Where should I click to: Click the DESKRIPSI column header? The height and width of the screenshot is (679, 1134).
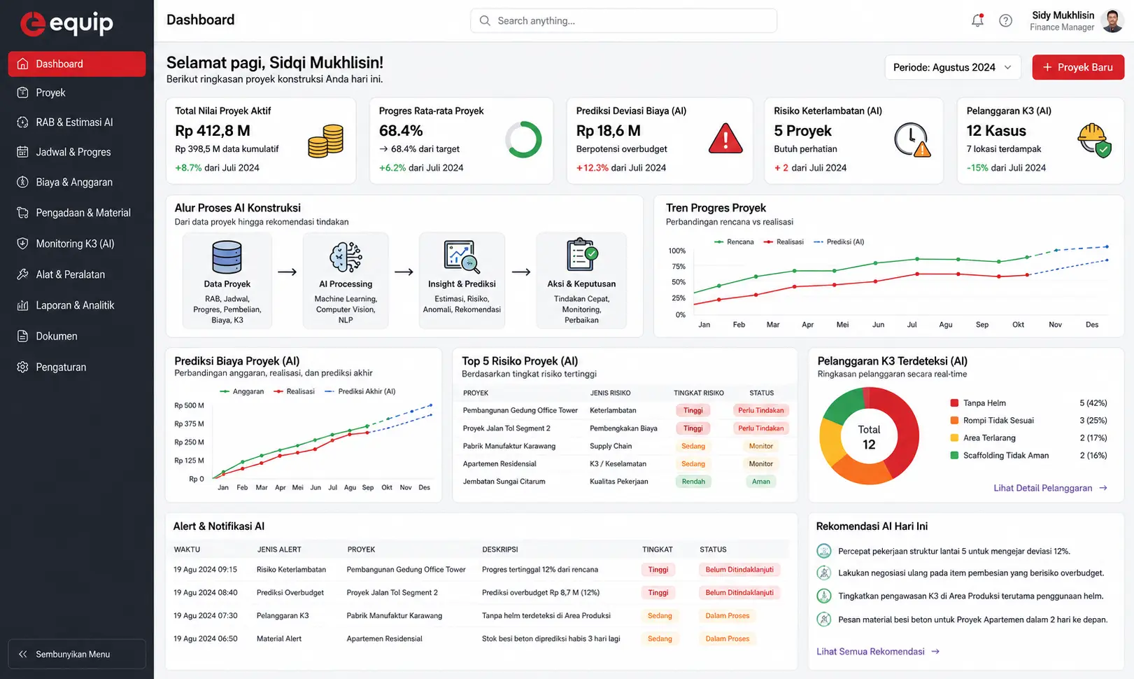(500, 549)
